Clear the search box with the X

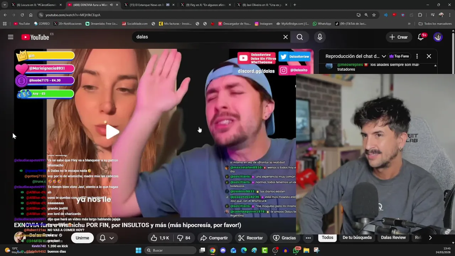285,37
